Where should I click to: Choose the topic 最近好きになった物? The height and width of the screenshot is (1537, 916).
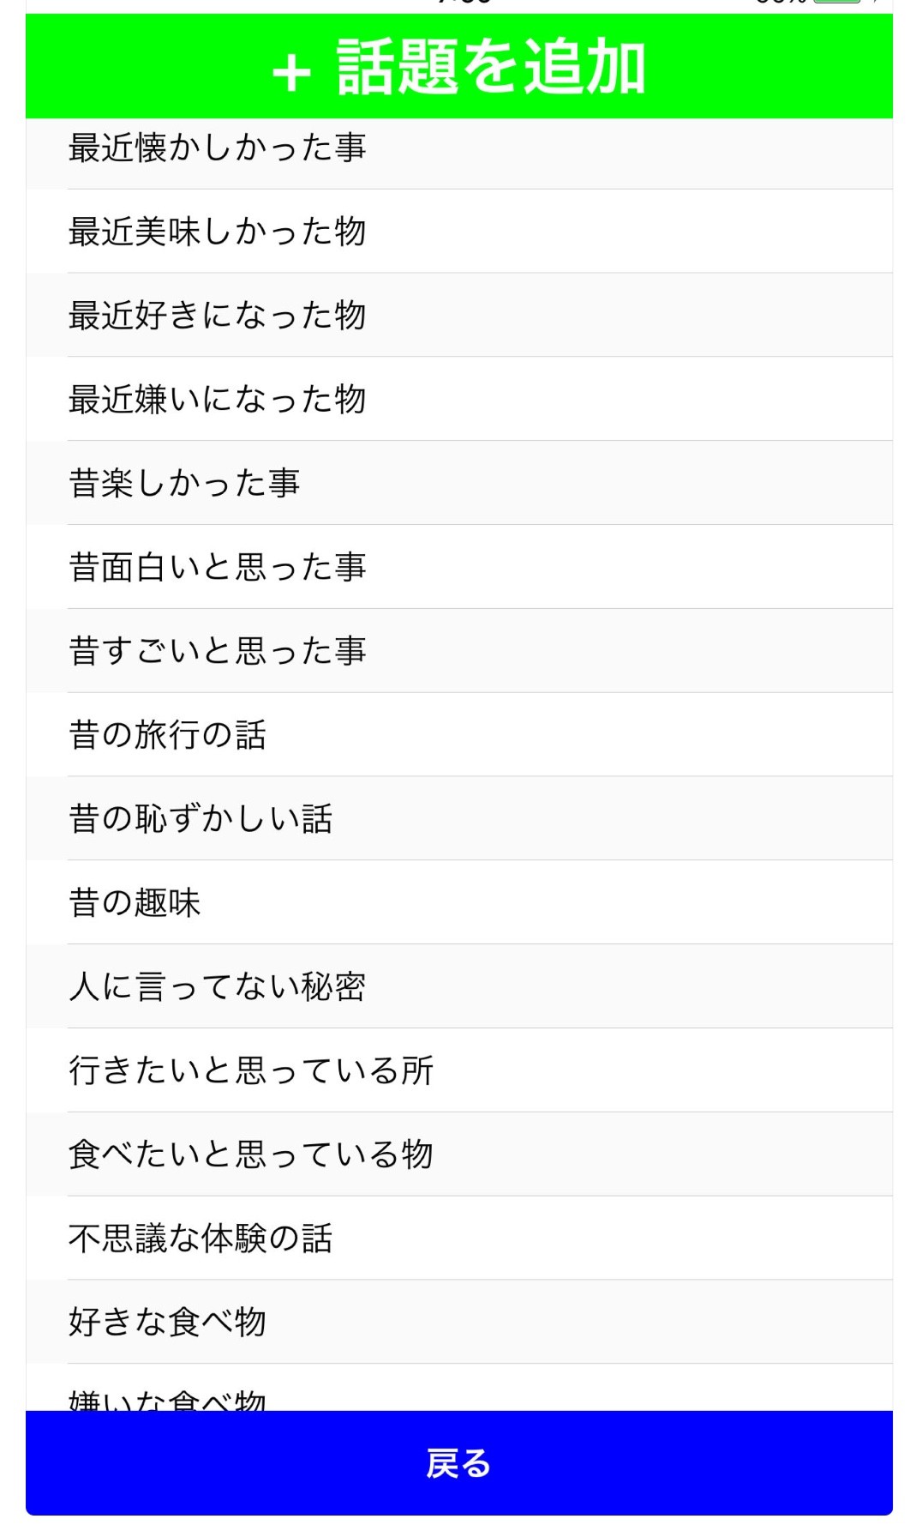click(x=218, y=315)
